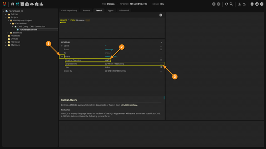Open the Expressions ellipsis editor button
This screenshot has height=149, width=266.
pos(161,64)
